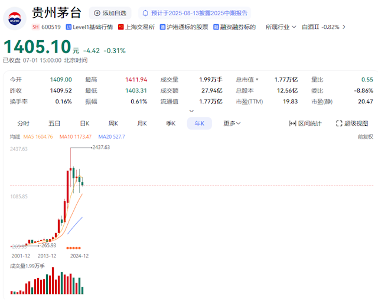
Task: Open the 沪港通标的股票 tag
Action: tap(184, 27)
